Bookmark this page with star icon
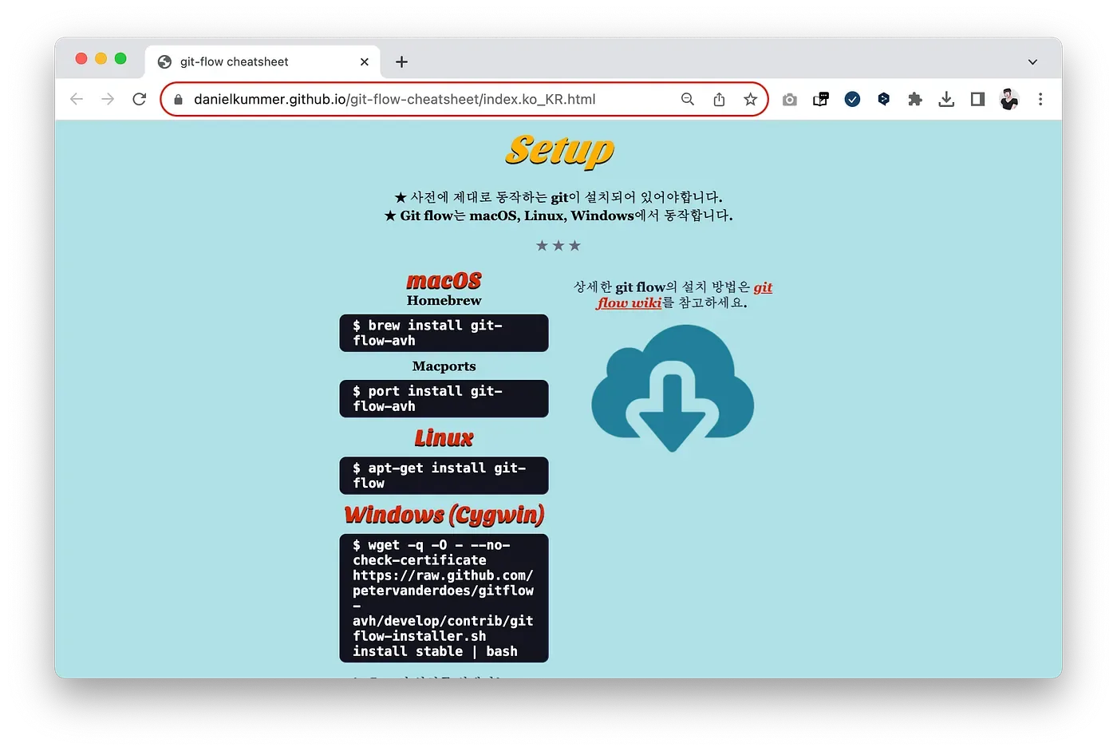 (x=750, y=99)
